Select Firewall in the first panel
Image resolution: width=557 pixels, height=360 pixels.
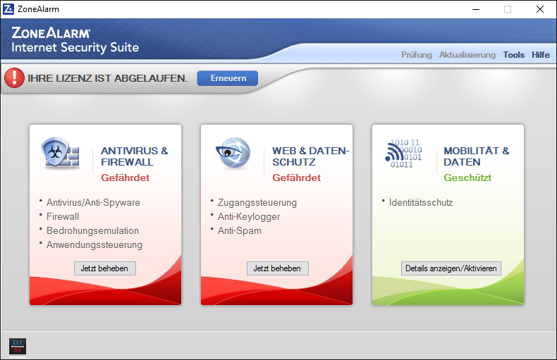coord(63,216)
